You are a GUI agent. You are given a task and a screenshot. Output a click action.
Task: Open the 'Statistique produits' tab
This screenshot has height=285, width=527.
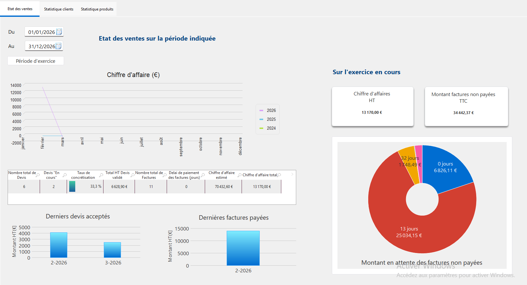[97, 9]
